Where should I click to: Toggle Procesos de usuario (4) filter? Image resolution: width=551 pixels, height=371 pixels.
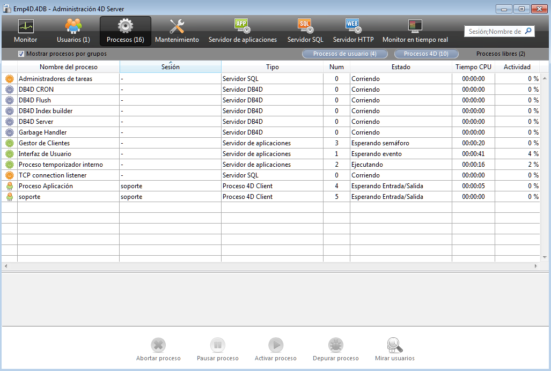344,54
